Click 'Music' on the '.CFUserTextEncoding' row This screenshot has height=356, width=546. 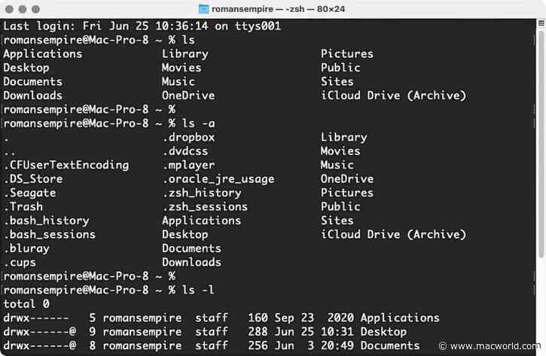(x=337, y=165)
